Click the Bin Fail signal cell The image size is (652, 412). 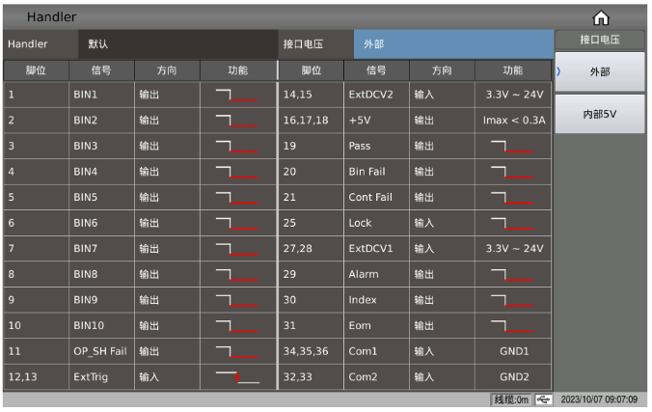(x=377, y=172)
